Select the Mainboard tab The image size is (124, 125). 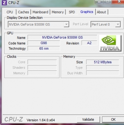click(x=40, y=12)
